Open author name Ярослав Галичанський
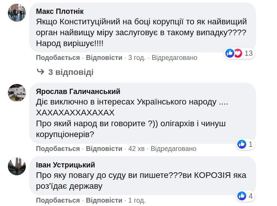This screenshot has width=277, height=206. coord(78,92)
